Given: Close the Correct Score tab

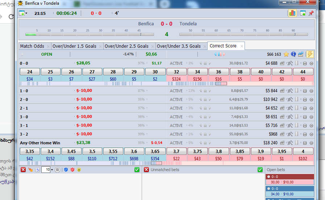Looking at the screenshot, I should coord(242,46).
